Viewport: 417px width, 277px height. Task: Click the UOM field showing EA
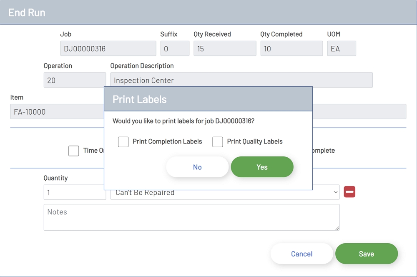click(x=342, y=48)
